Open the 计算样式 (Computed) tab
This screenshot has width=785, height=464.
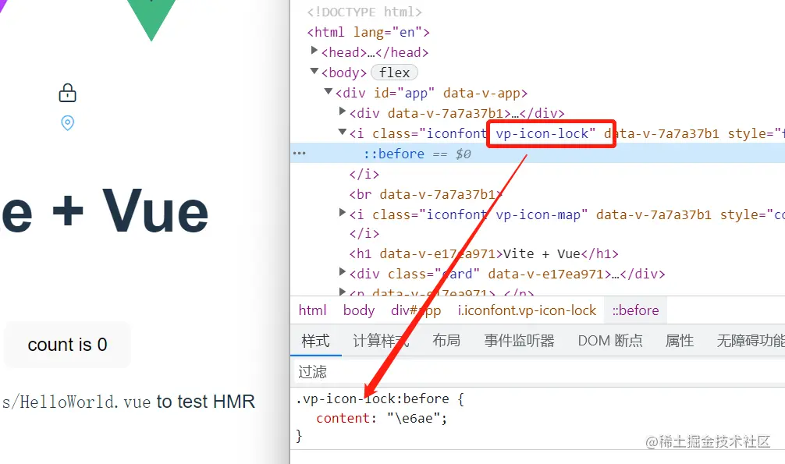[x=381, y=341]
